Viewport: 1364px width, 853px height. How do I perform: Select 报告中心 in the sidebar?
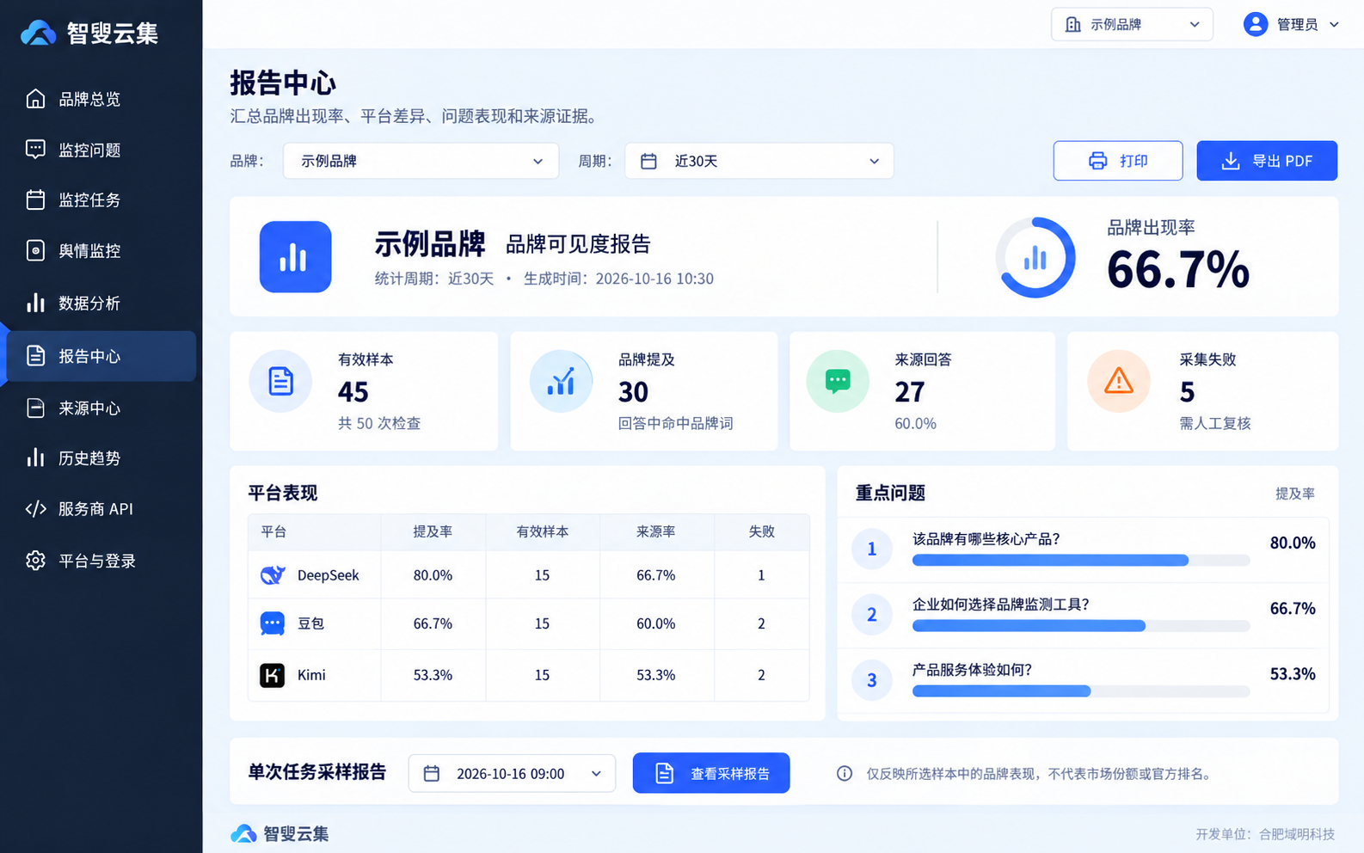click(101, 356)
